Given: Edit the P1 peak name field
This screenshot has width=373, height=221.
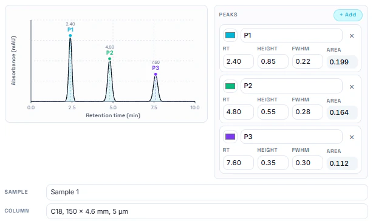Looking at the screenshot, I should pyautogui.click(x=292, y=35).
